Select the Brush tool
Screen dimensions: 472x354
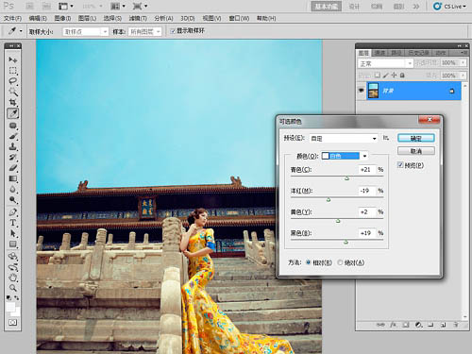coord(13,136)
